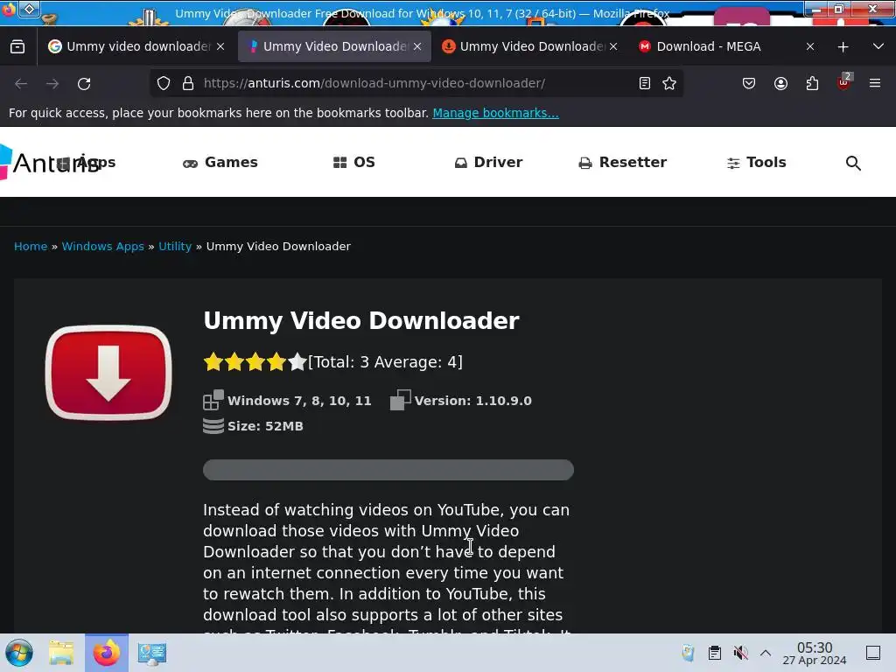This screenshot has width=896, height=672.
Task: Switch to third Ummy Video Downloader tab
Action: coord(529,46)
